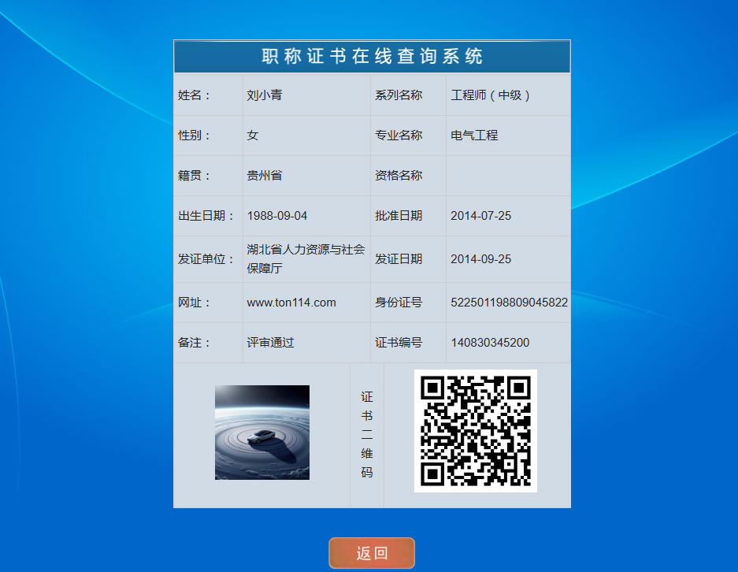Select the birth date 1988-09-04
The height and width of the screenshot is (572, 738).
click(276, 216)
